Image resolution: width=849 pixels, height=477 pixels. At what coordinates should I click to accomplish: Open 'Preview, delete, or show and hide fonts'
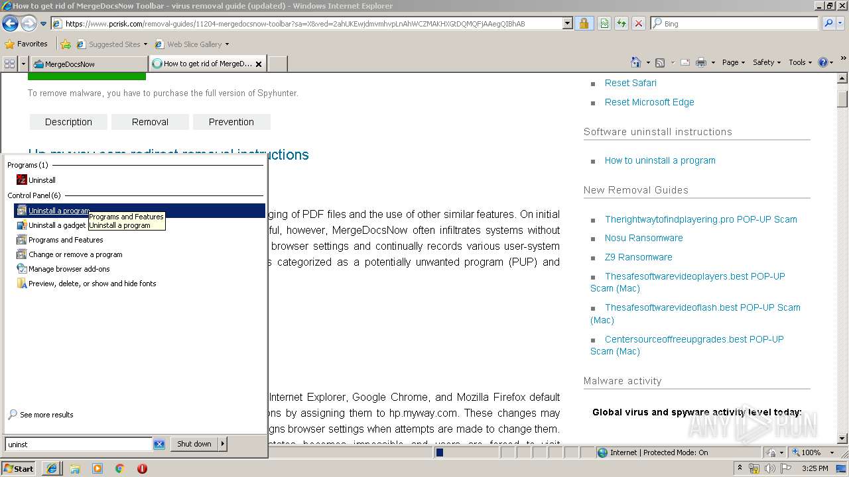[139, 284]
